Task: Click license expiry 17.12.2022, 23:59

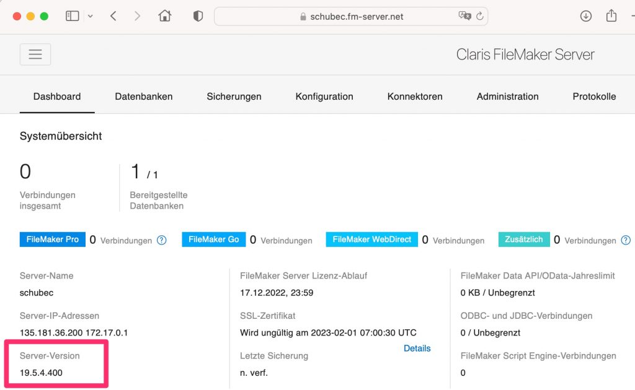Action: pos(277,293)
